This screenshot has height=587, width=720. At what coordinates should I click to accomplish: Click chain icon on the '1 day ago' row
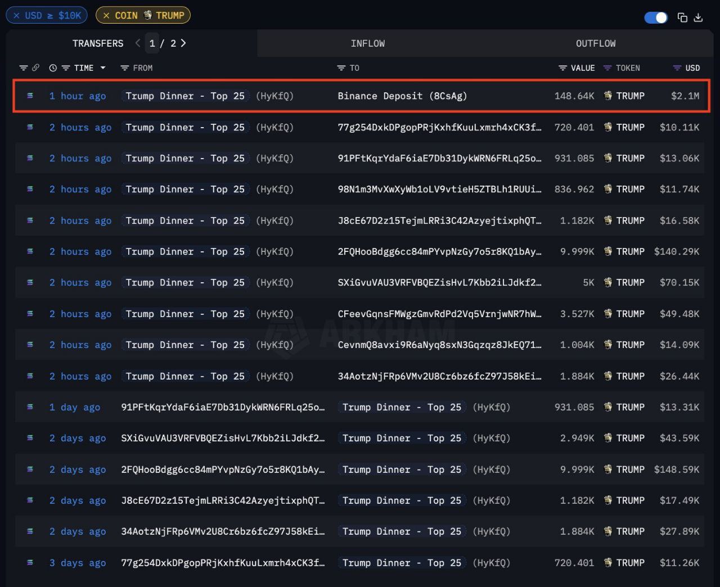30,407
